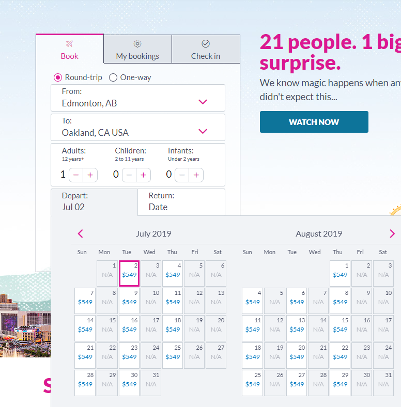The width and height of the screenshot is (401, 407).
Task: Expand the To Oakland, CA dropdown
Action: point(203,131)
